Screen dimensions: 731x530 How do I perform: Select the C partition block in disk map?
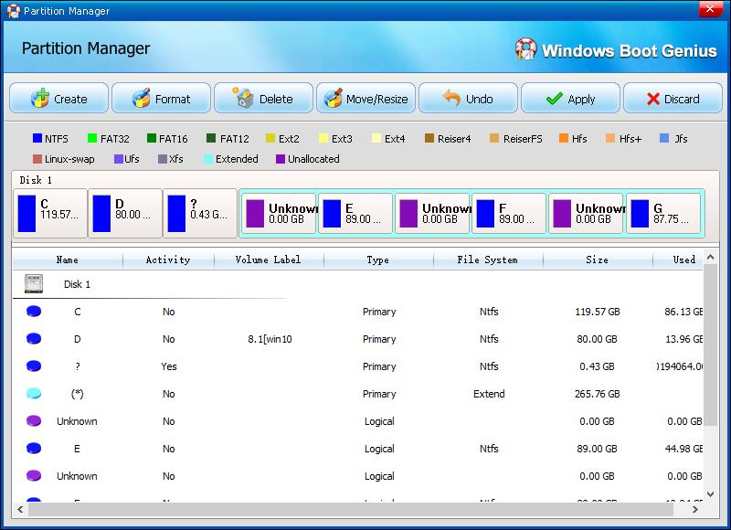click(51, 214)
